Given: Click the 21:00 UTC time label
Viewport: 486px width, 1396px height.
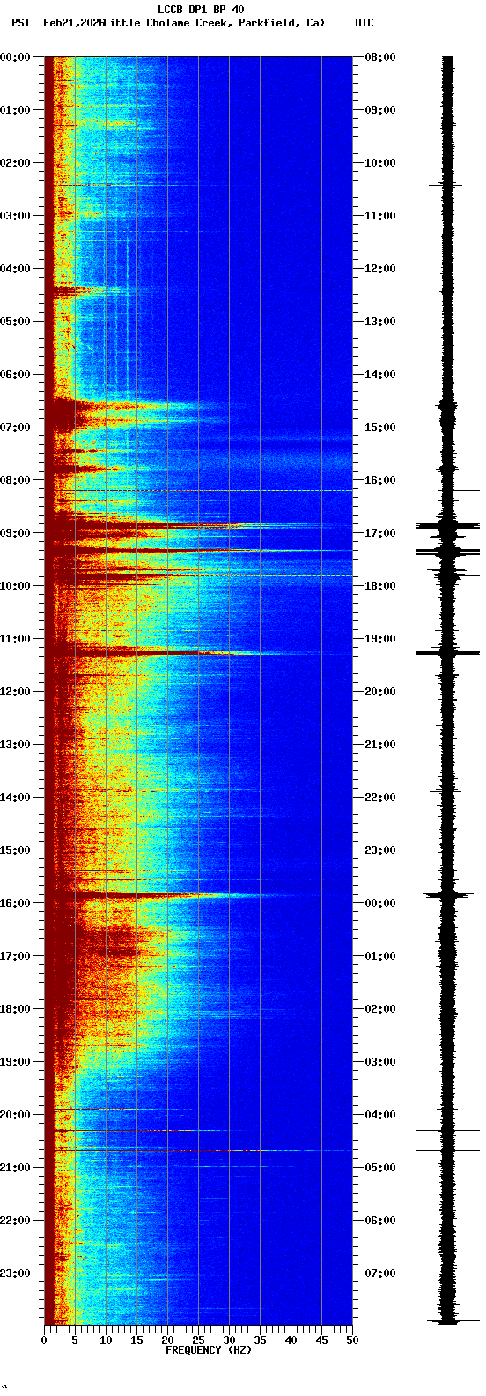Looking at the screenshot, I should coord(380,745).
